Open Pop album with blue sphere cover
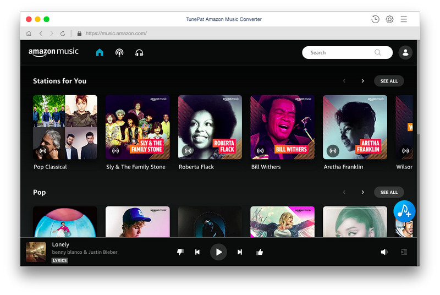The image size is (440, 295). [65, 222]
